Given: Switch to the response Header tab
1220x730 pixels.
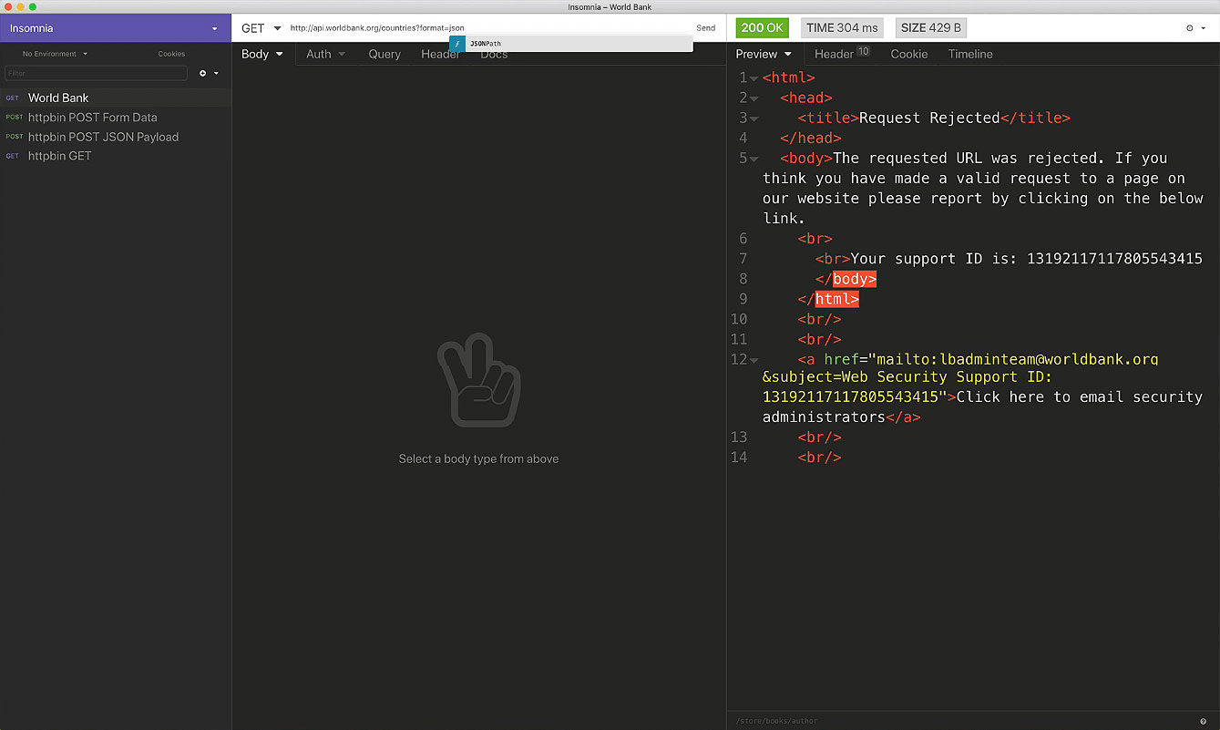Looking at the screenshot, I should pyautogui.click(x=842, y=54).
